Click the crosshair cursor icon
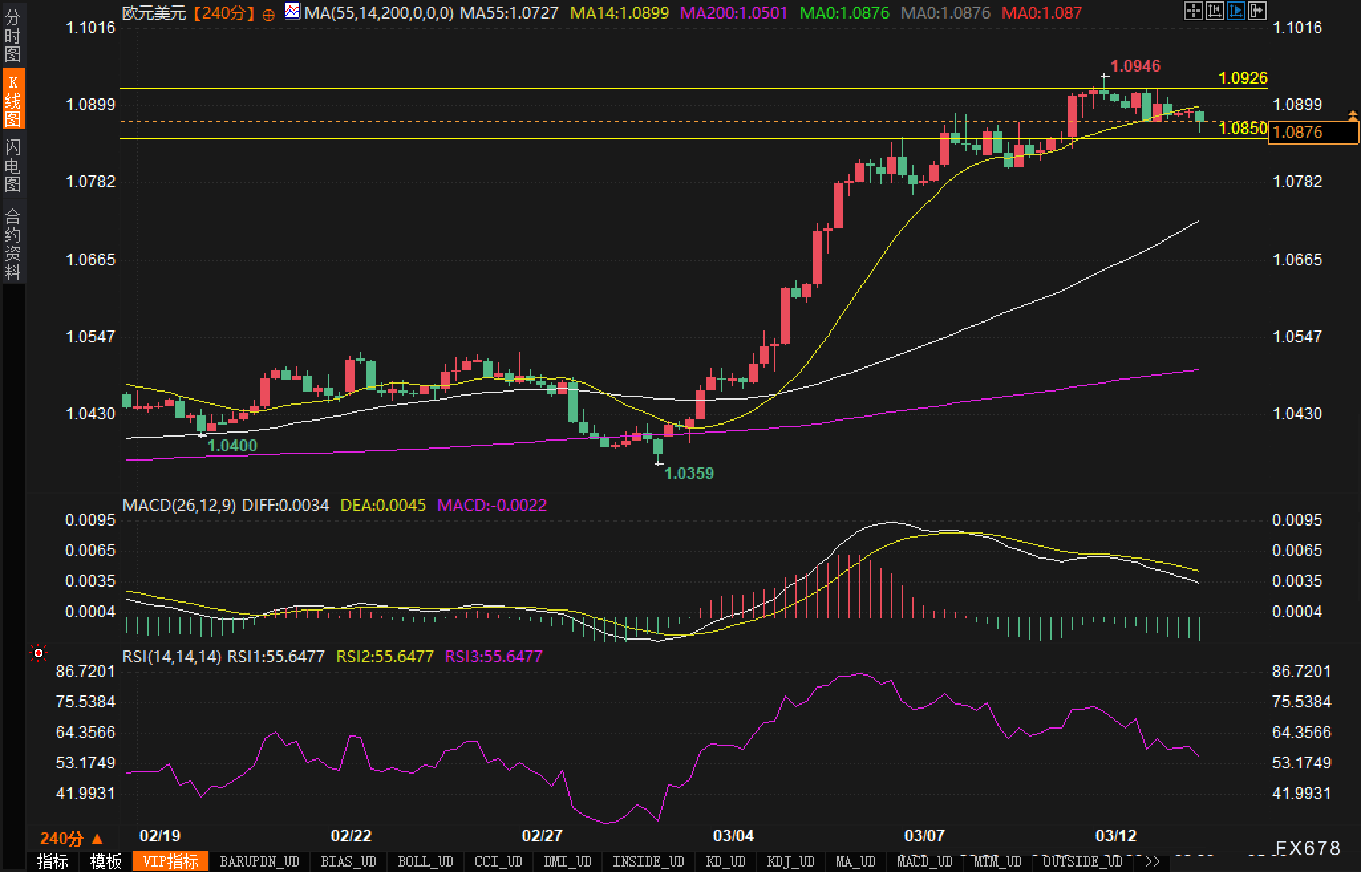Viewport: 1361px width, 872px height. point(1193,11)
